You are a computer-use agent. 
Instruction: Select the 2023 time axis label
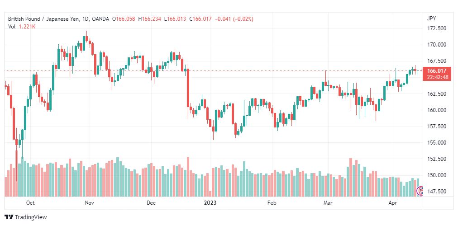(210, 202)
